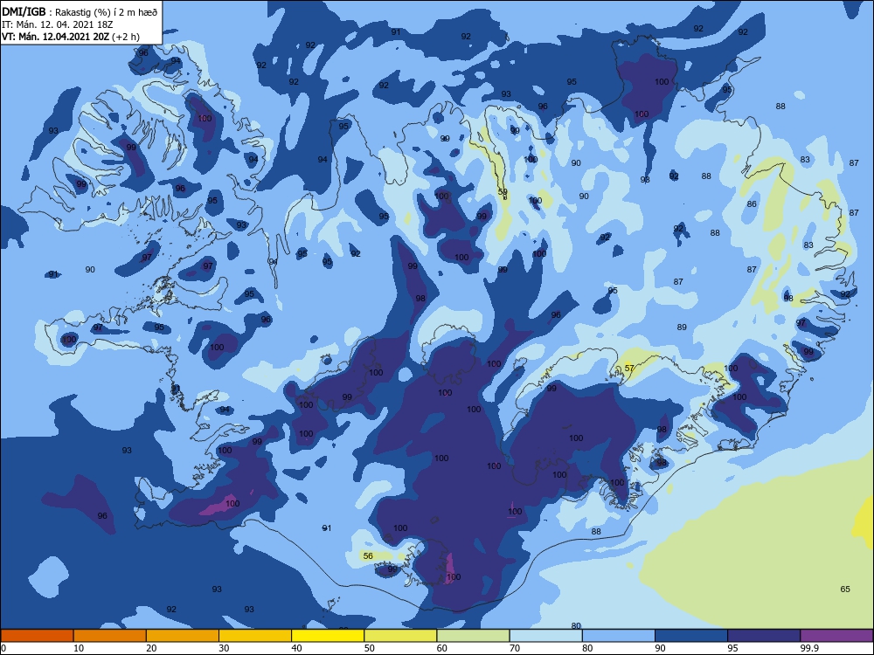Click the '59' humidity value on the map
Image resolution: width=874 pixels, height=655 pixels.
503,192
